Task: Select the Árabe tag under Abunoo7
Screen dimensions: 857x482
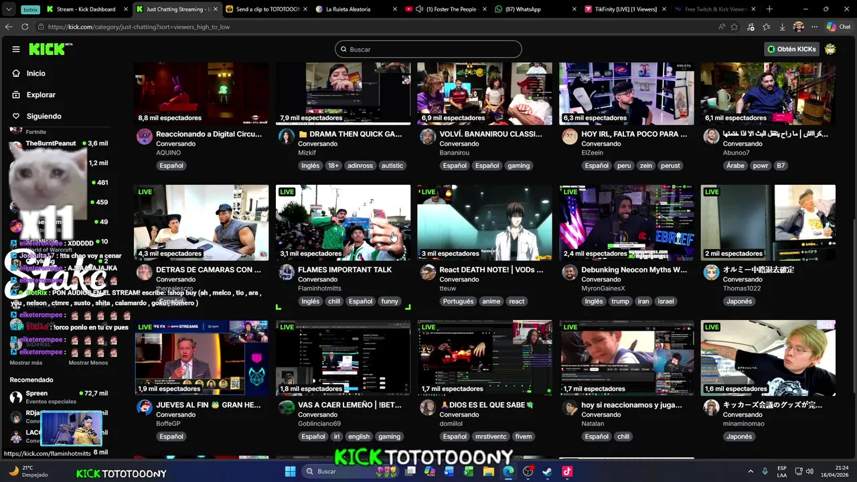Action: click(735, 166)
